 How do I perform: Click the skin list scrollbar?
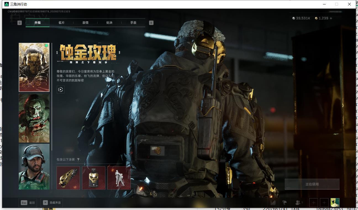52,97
